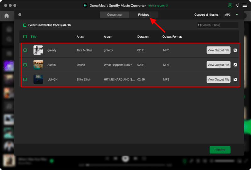Close the conversion panel via gray dot

tap(20, 15)
